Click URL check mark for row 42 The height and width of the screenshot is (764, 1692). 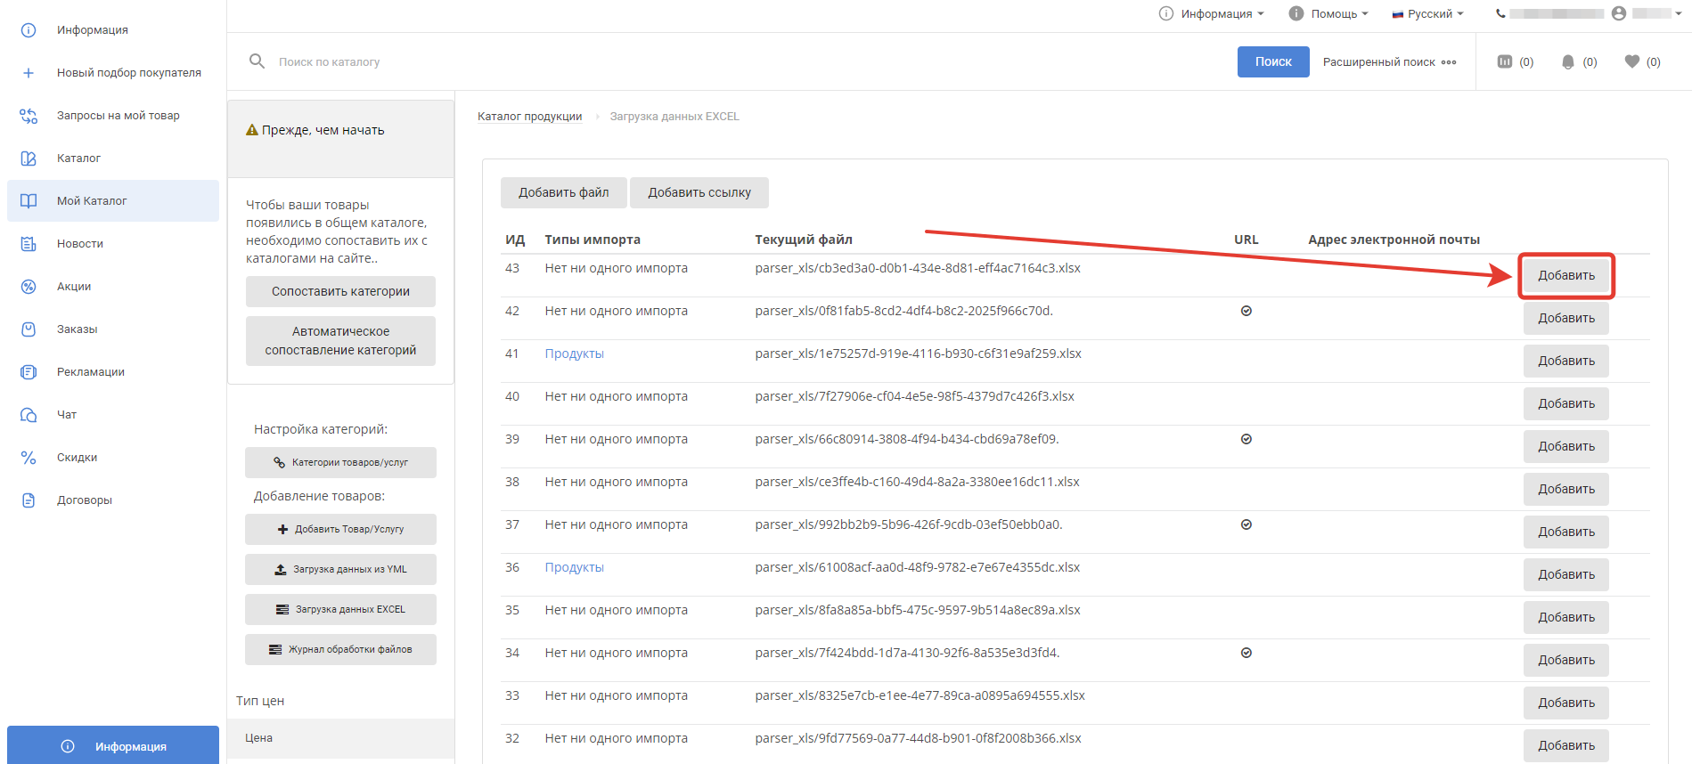click(x=1247, y=311)
